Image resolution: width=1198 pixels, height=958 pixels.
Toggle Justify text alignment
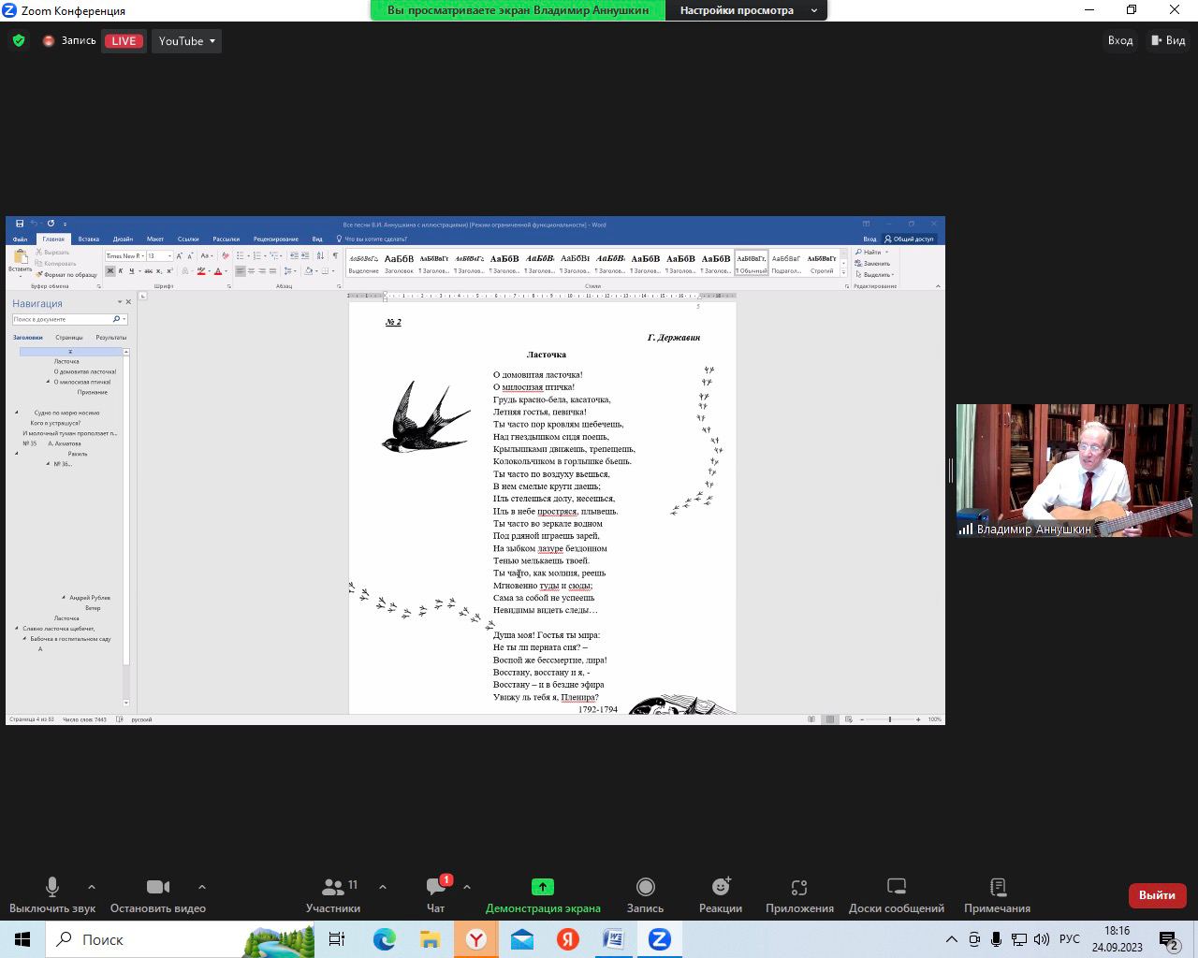click(272, 271)
